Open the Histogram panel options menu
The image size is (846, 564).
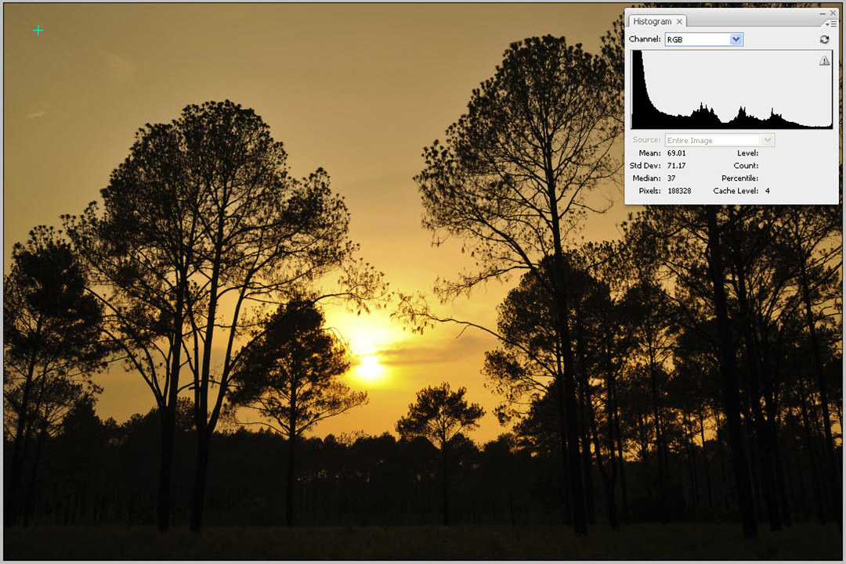(x=832, y=23)
